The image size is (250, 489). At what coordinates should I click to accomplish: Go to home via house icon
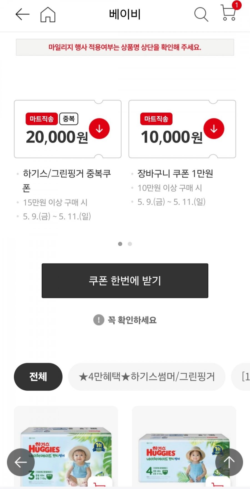point(48,14)
